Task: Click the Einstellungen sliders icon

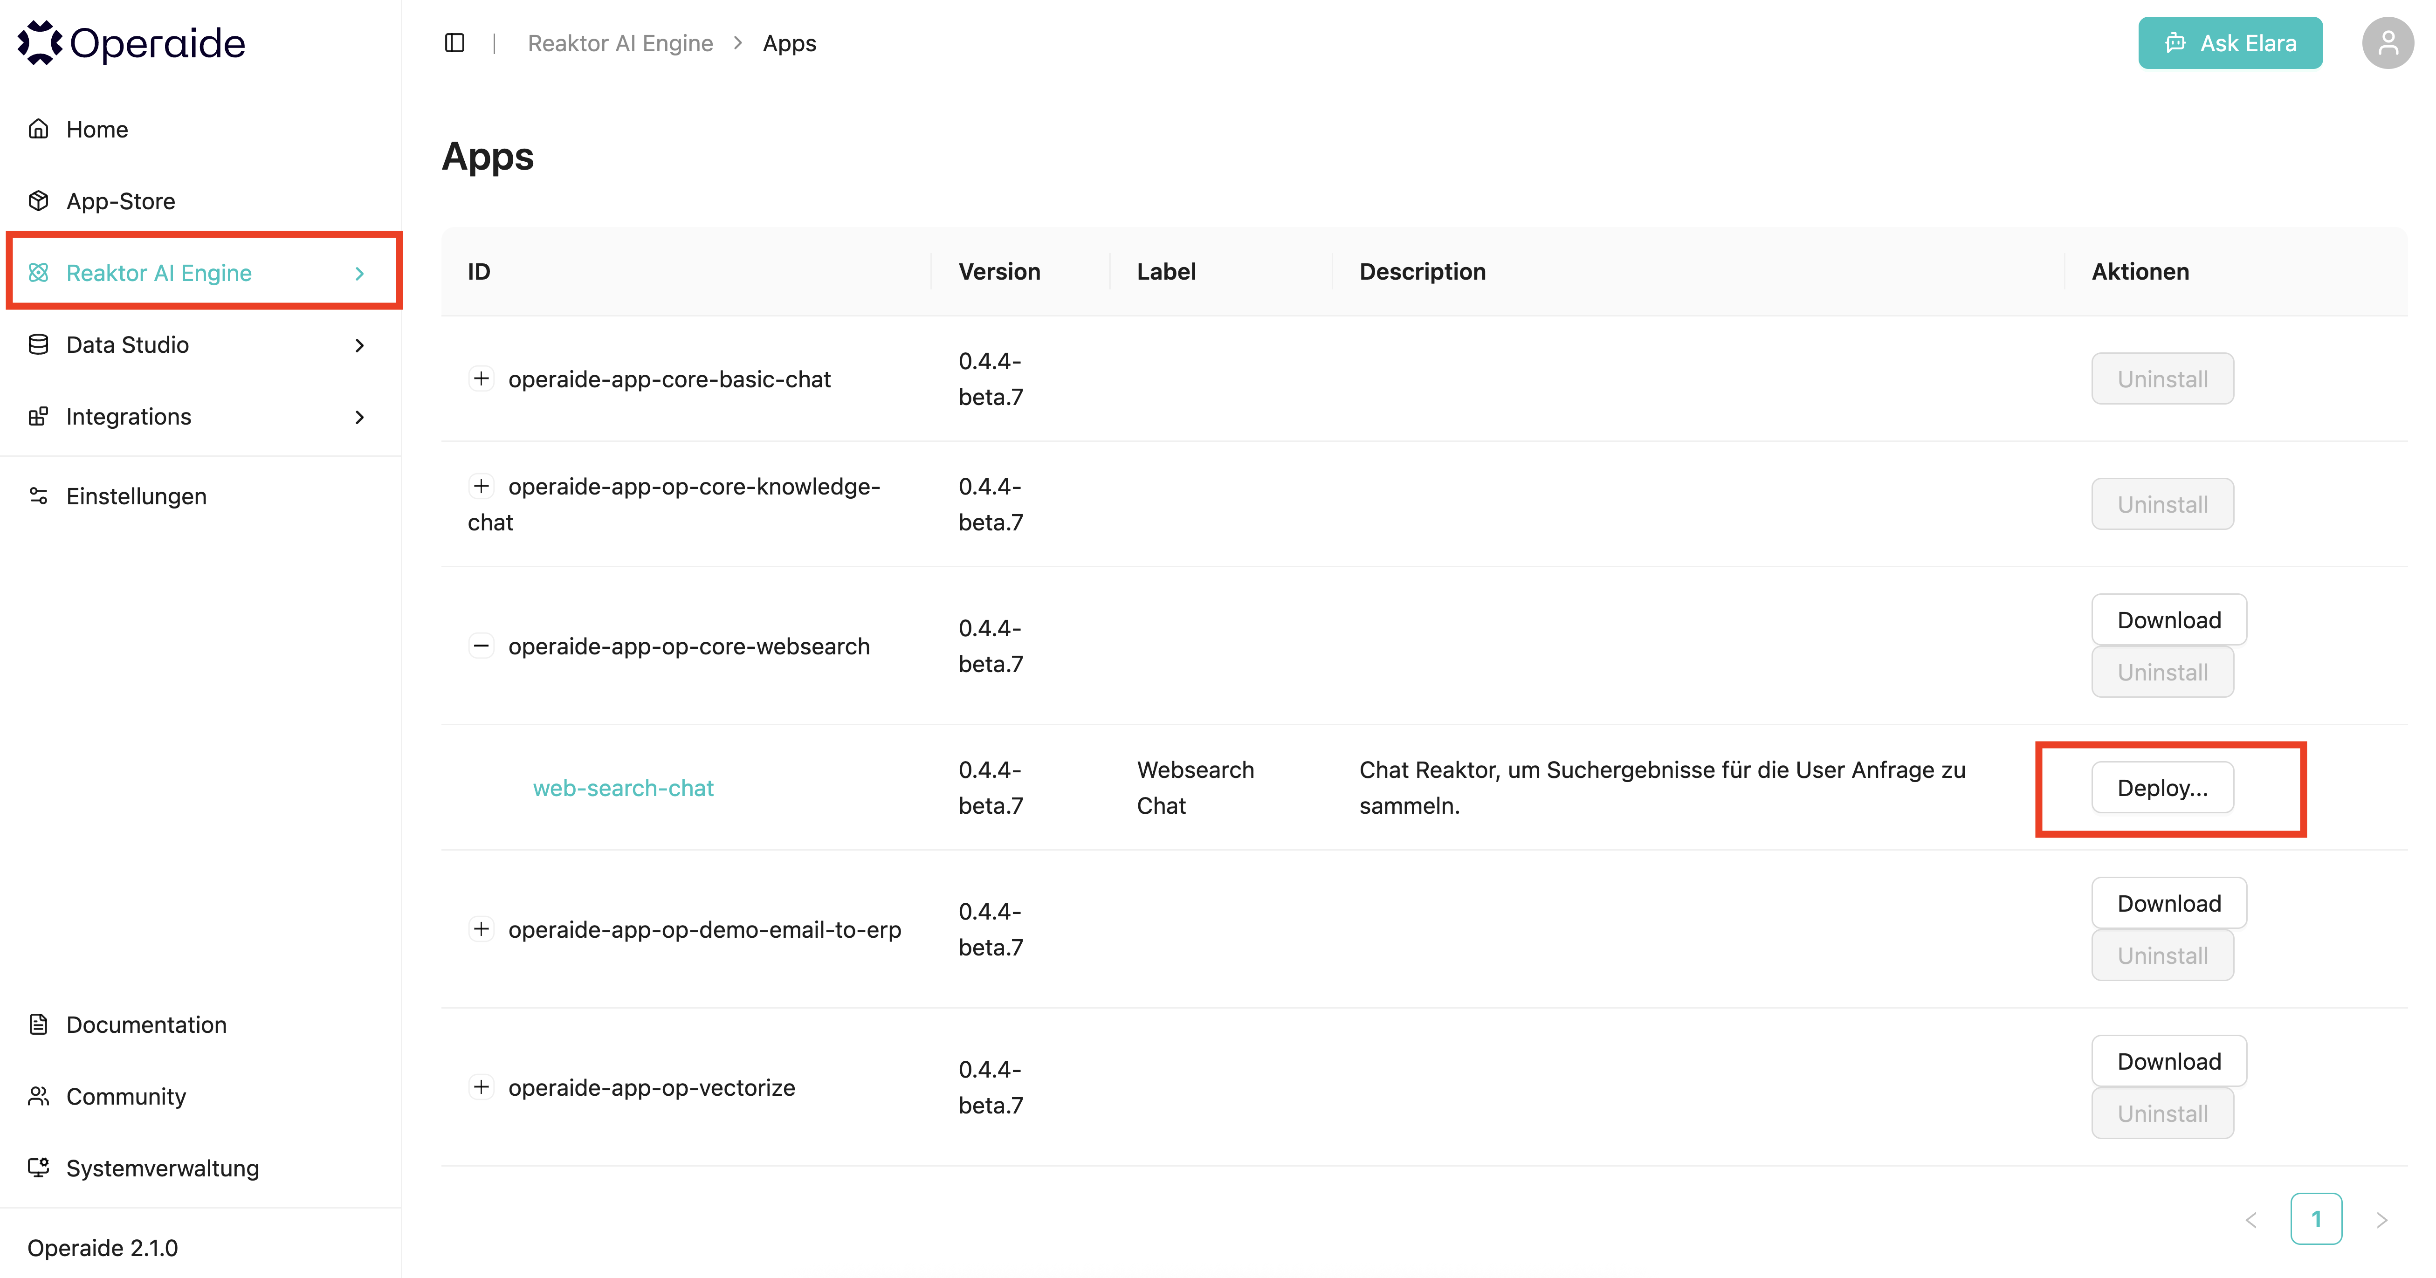Action: coord(39,495)
